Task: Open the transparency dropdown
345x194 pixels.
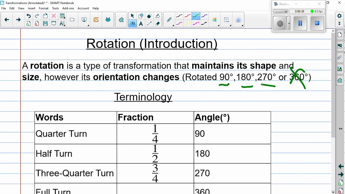Action: coord(239,20)
